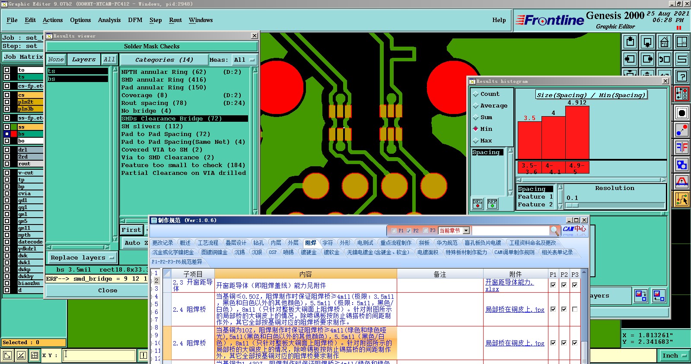Click the red snap points tool icon
Image resolution: width=691 pixels, height=364 pixels.
click(x=682, y=94)
